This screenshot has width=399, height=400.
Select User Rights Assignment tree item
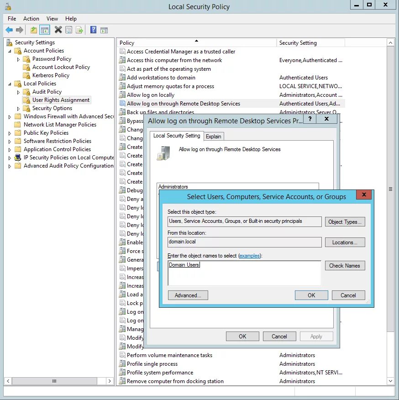point(61,100)
